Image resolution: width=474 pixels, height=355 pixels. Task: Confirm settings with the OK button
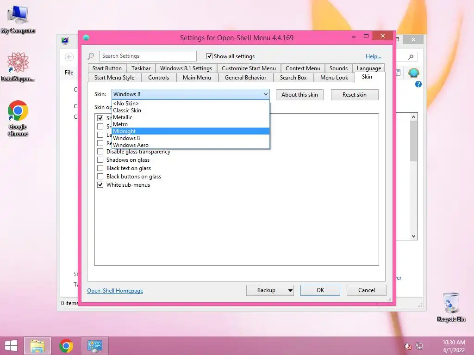320,290
